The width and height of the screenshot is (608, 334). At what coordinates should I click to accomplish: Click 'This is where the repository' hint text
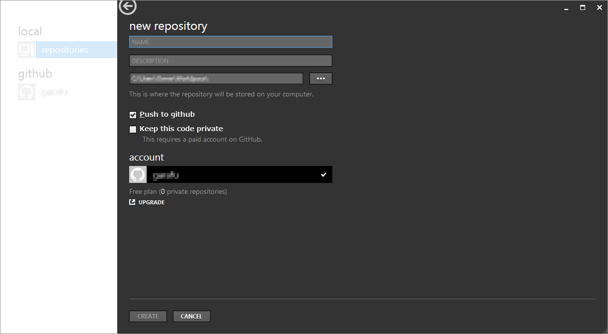pos(221,94)
